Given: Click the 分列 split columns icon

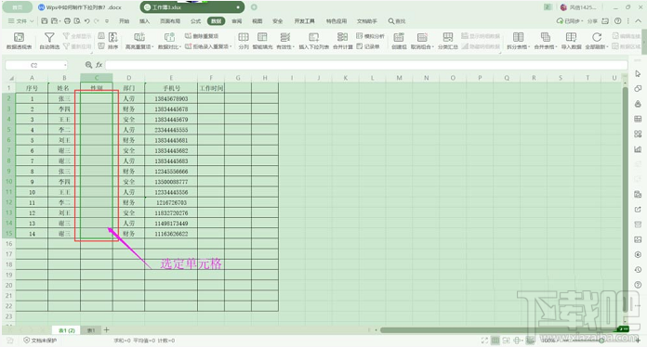Looking at the screenshot, I should [x=244, y=41].
